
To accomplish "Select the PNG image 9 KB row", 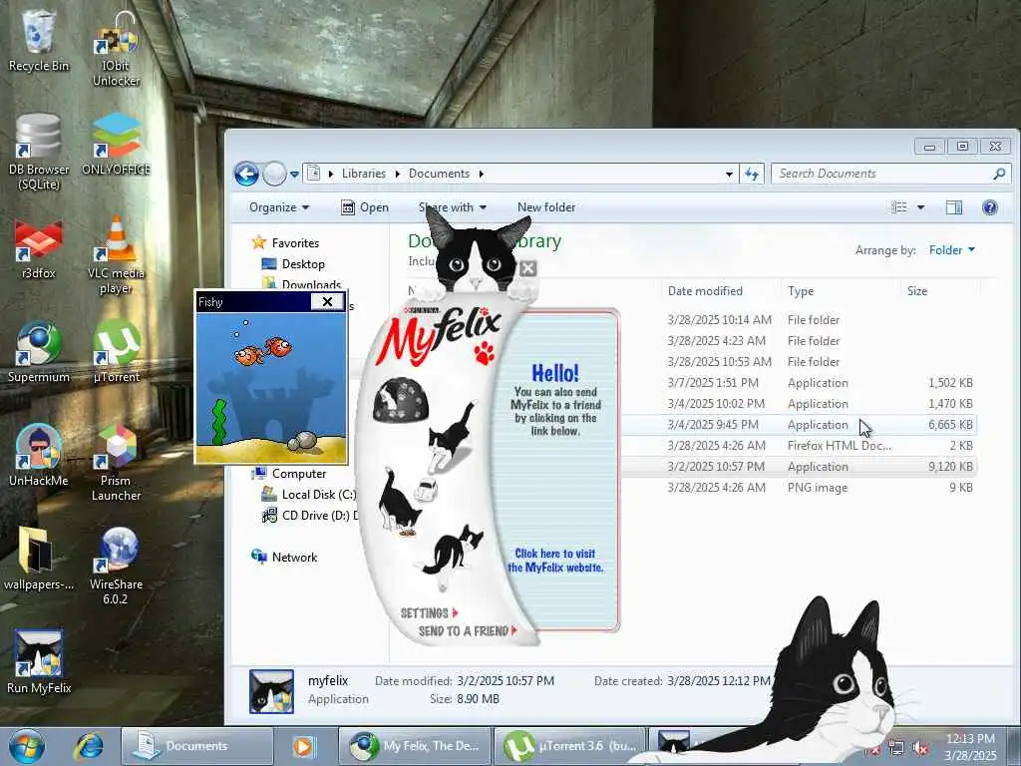I will 798,488.
